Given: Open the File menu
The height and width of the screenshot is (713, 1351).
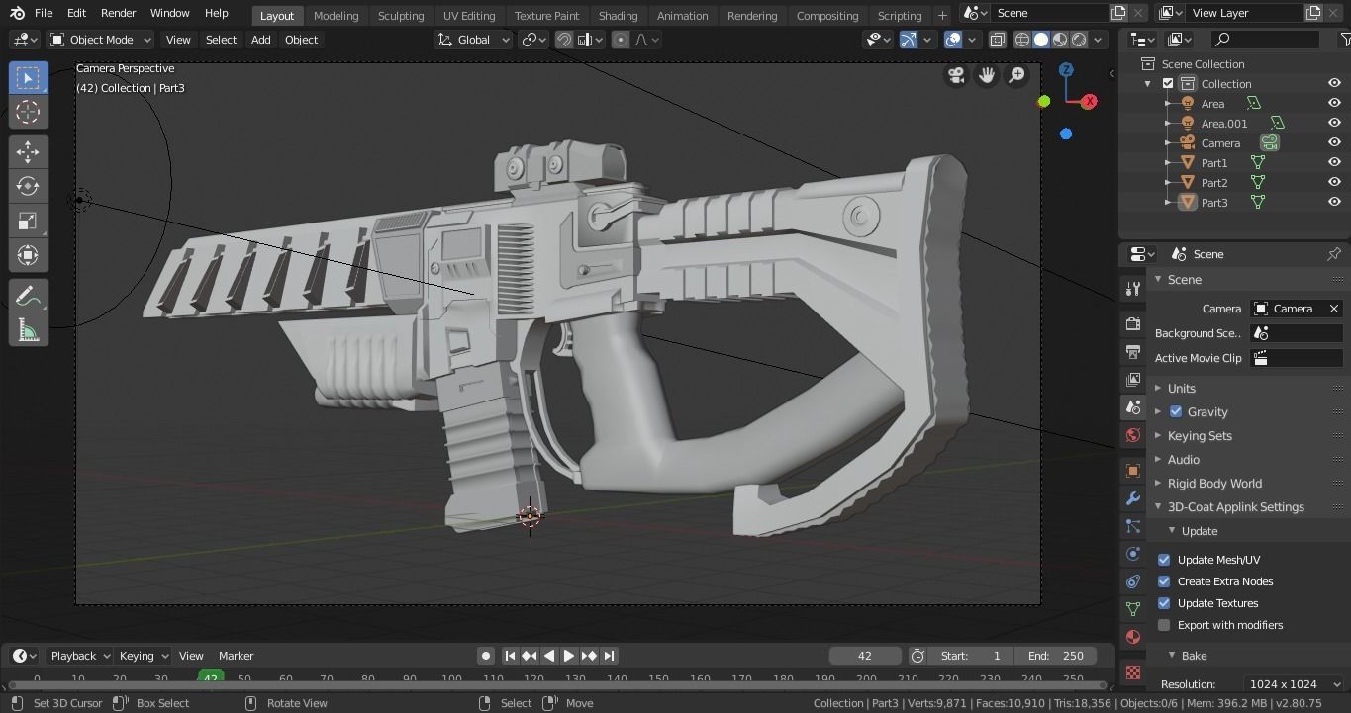Looking at the screenshot, I should pos(44,13).
